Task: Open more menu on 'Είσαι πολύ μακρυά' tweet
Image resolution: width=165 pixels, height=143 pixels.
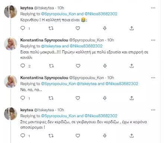Action: pos(153,40)
